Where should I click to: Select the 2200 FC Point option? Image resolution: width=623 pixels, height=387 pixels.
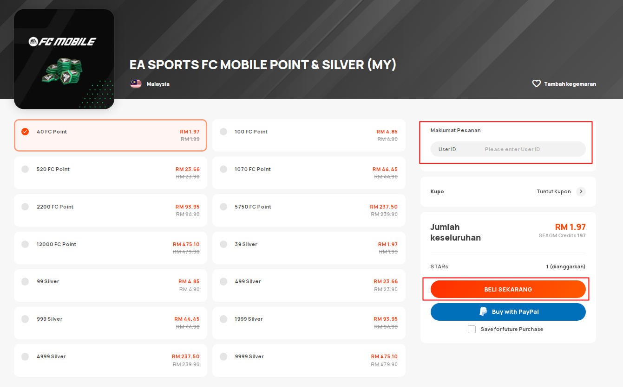[110, 210]
